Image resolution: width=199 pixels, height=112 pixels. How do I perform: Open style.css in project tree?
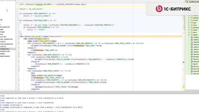click(x=3, y=46)
